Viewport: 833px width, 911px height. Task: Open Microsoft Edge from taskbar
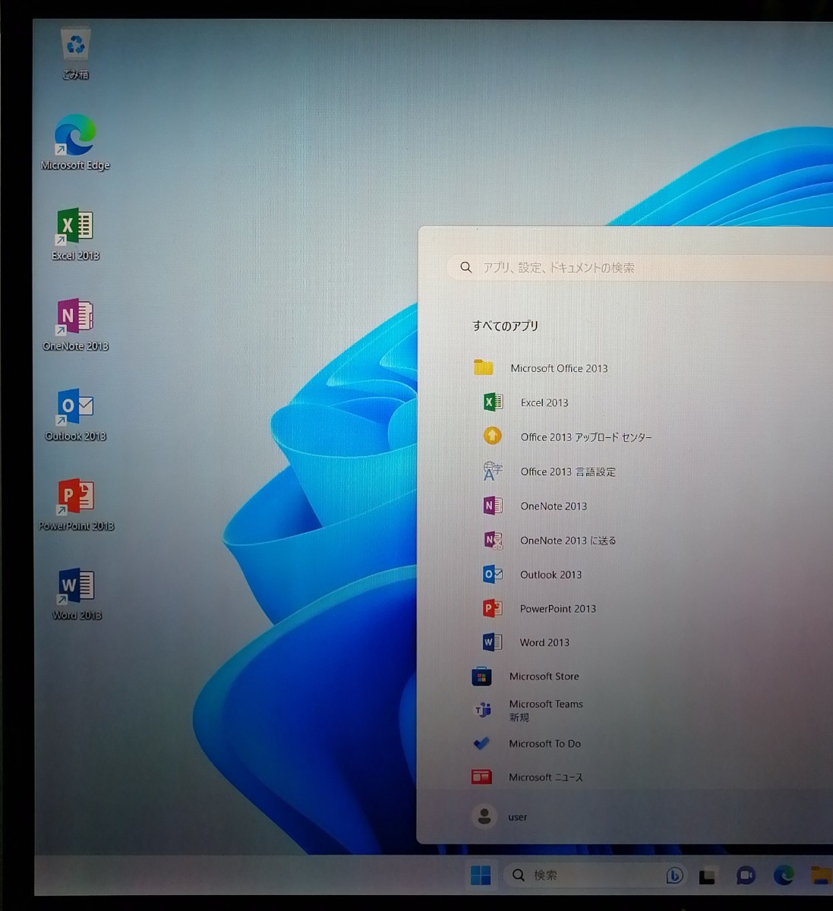[x=784, y=876]
